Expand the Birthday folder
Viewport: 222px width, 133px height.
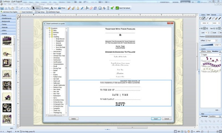coord(50,32)
